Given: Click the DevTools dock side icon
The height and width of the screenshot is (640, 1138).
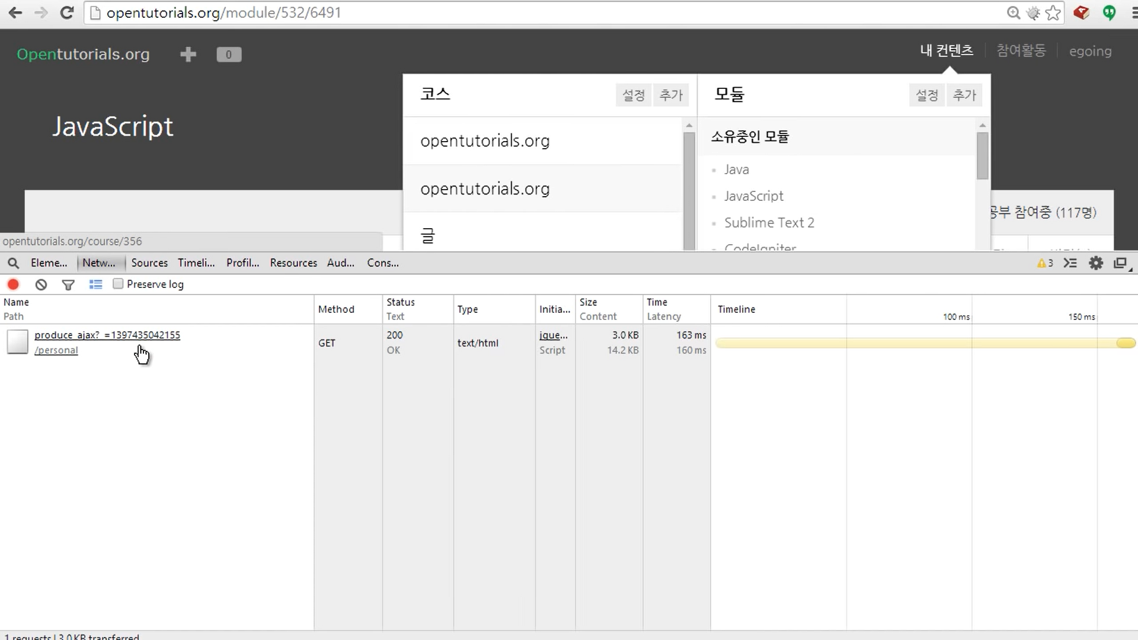Looking at the screenshot, I should click(1120, 263).
